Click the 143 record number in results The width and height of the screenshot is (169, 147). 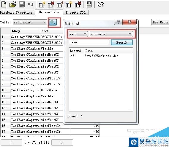(72, 56)
